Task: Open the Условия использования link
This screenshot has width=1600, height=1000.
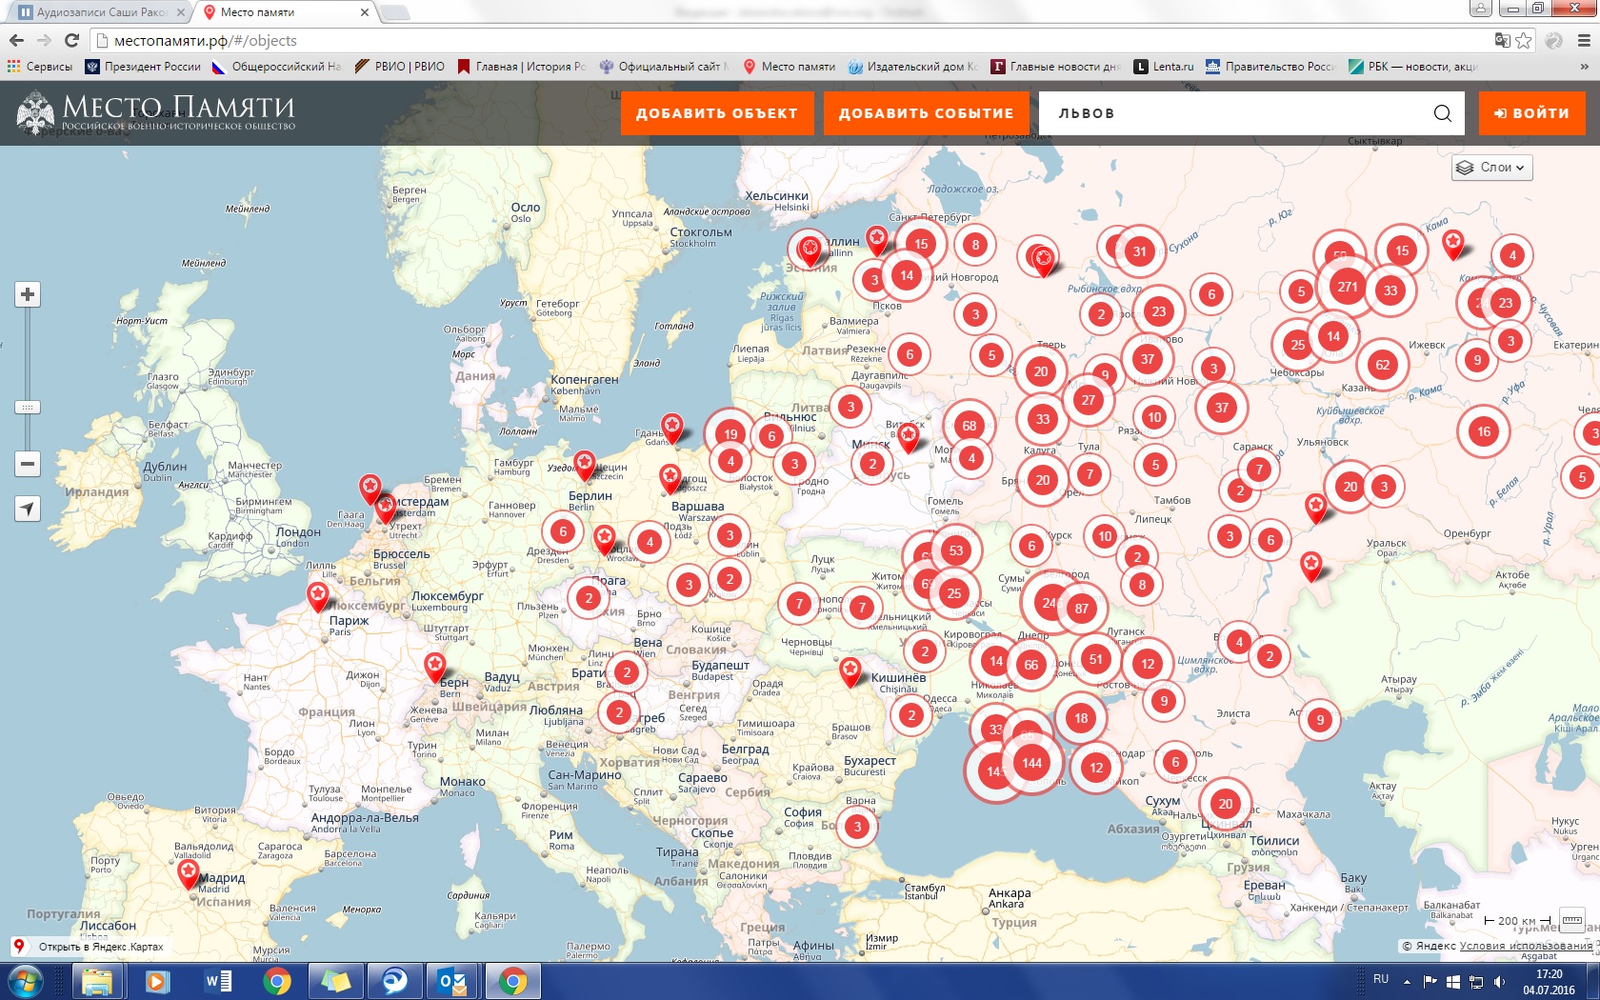Action: click(x=1526, y=946)
